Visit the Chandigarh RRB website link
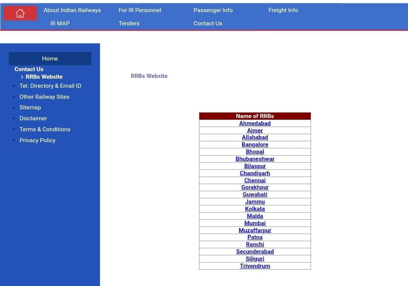Viewport: 408px width, 286px height. [255, 173]
